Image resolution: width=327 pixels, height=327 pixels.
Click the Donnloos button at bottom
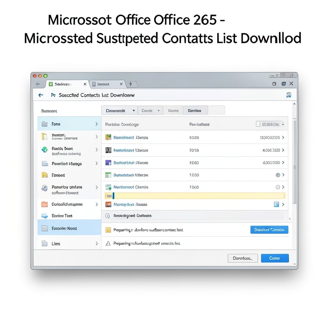[243, 258]
